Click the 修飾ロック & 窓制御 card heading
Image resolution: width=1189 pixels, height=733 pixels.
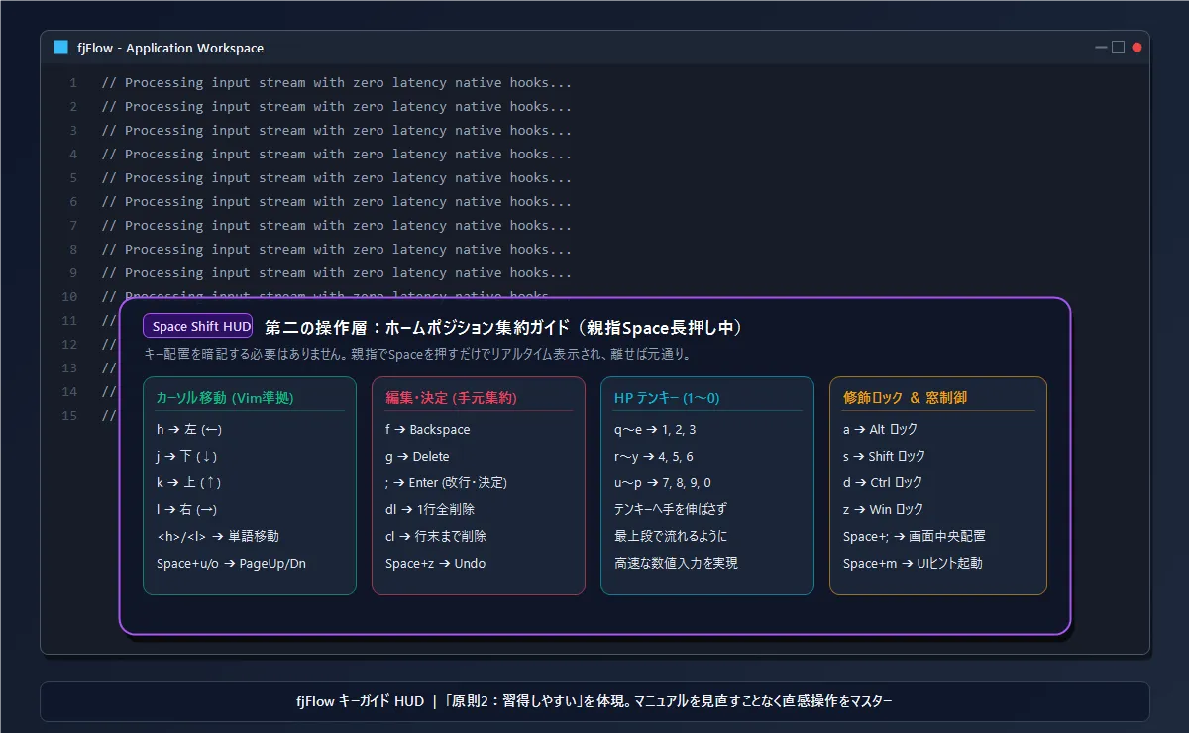pos(905,397)
